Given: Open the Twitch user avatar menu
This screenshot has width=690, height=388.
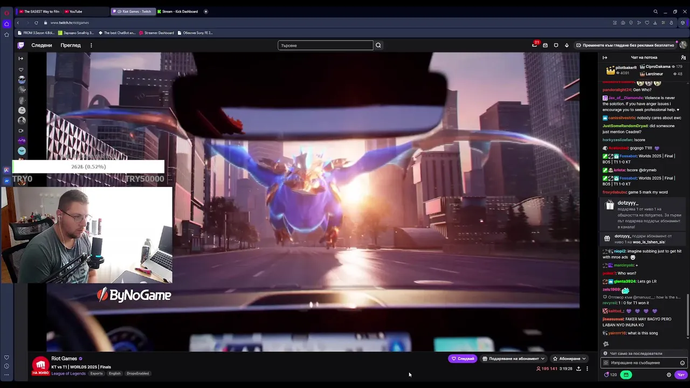Looking at the screenshot, I should [x=683, y=45].
